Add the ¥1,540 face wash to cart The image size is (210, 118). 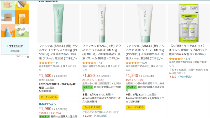135,107
